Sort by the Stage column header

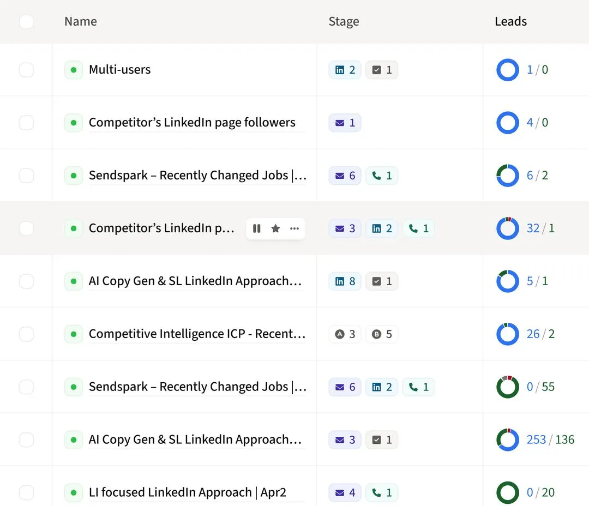(x=344, y=21)
